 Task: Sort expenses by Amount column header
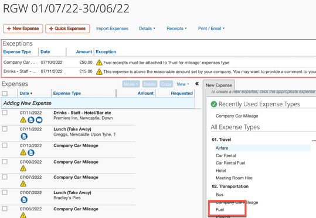[x=145, y=94]
